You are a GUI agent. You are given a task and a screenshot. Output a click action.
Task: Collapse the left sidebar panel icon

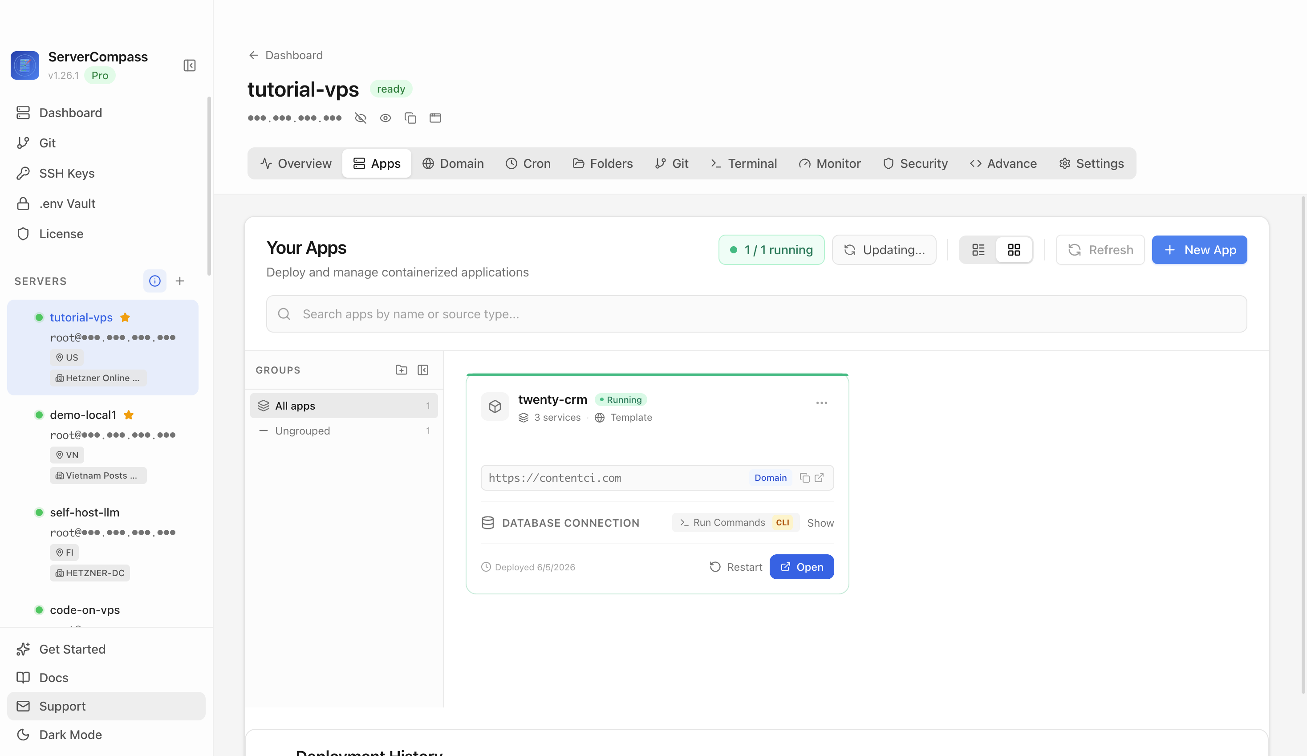pyautogui.click(x=189, y=65)
